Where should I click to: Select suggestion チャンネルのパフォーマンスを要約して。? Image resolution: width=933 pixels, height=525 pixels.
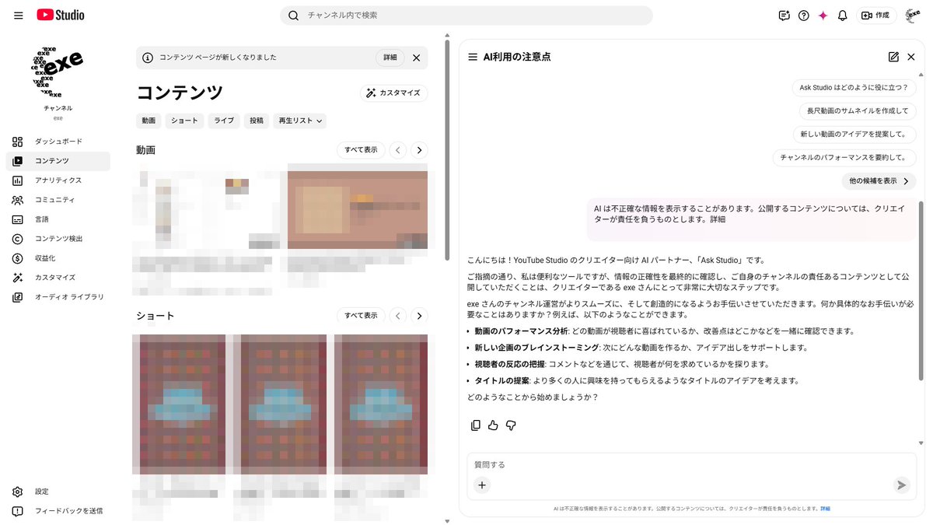point(844,158)
